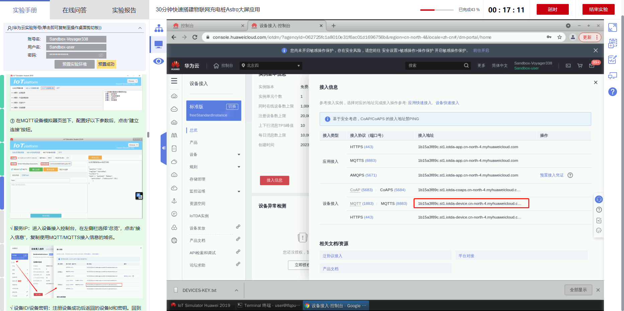Viewport: 624px width, 311px height.
Task: Open the IP service icon in sidebar
Action: point(174,214)
